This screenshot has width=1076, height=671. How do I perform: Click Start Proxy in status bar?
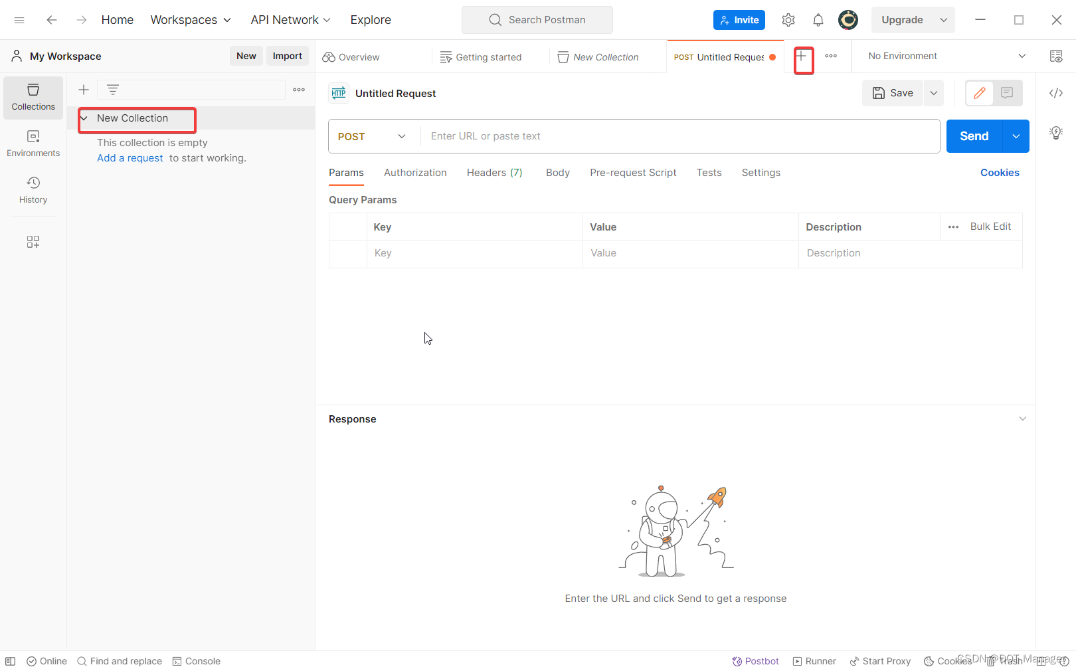[x=880, y=661]
